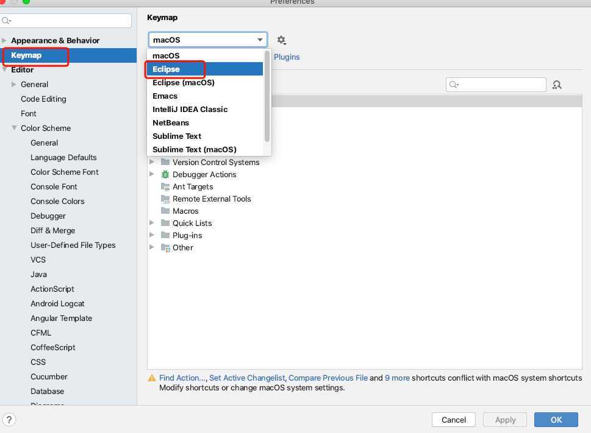Open Console Colors settings
Screen dimensions: 591x433
coord(57,201)
